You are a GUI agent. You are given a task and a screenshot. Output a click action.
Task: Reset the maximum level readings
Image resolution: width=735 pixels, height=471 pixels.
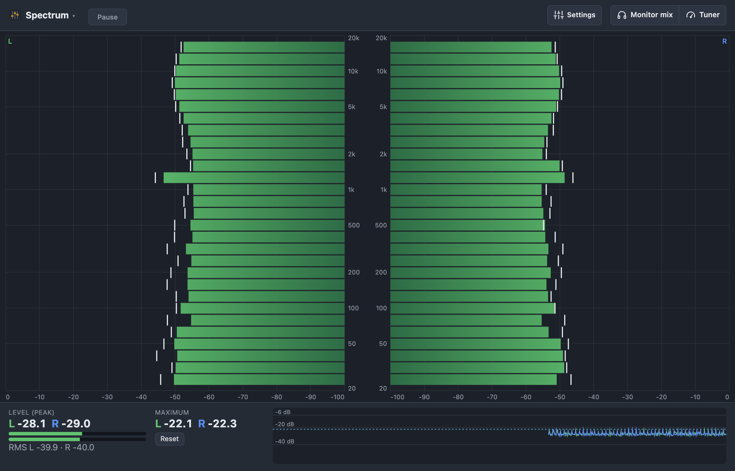[x=170, y=439]
